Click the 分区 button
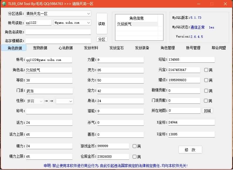This screenshot has height=170, width=233. pyautogui.click(x=102, y=39)
